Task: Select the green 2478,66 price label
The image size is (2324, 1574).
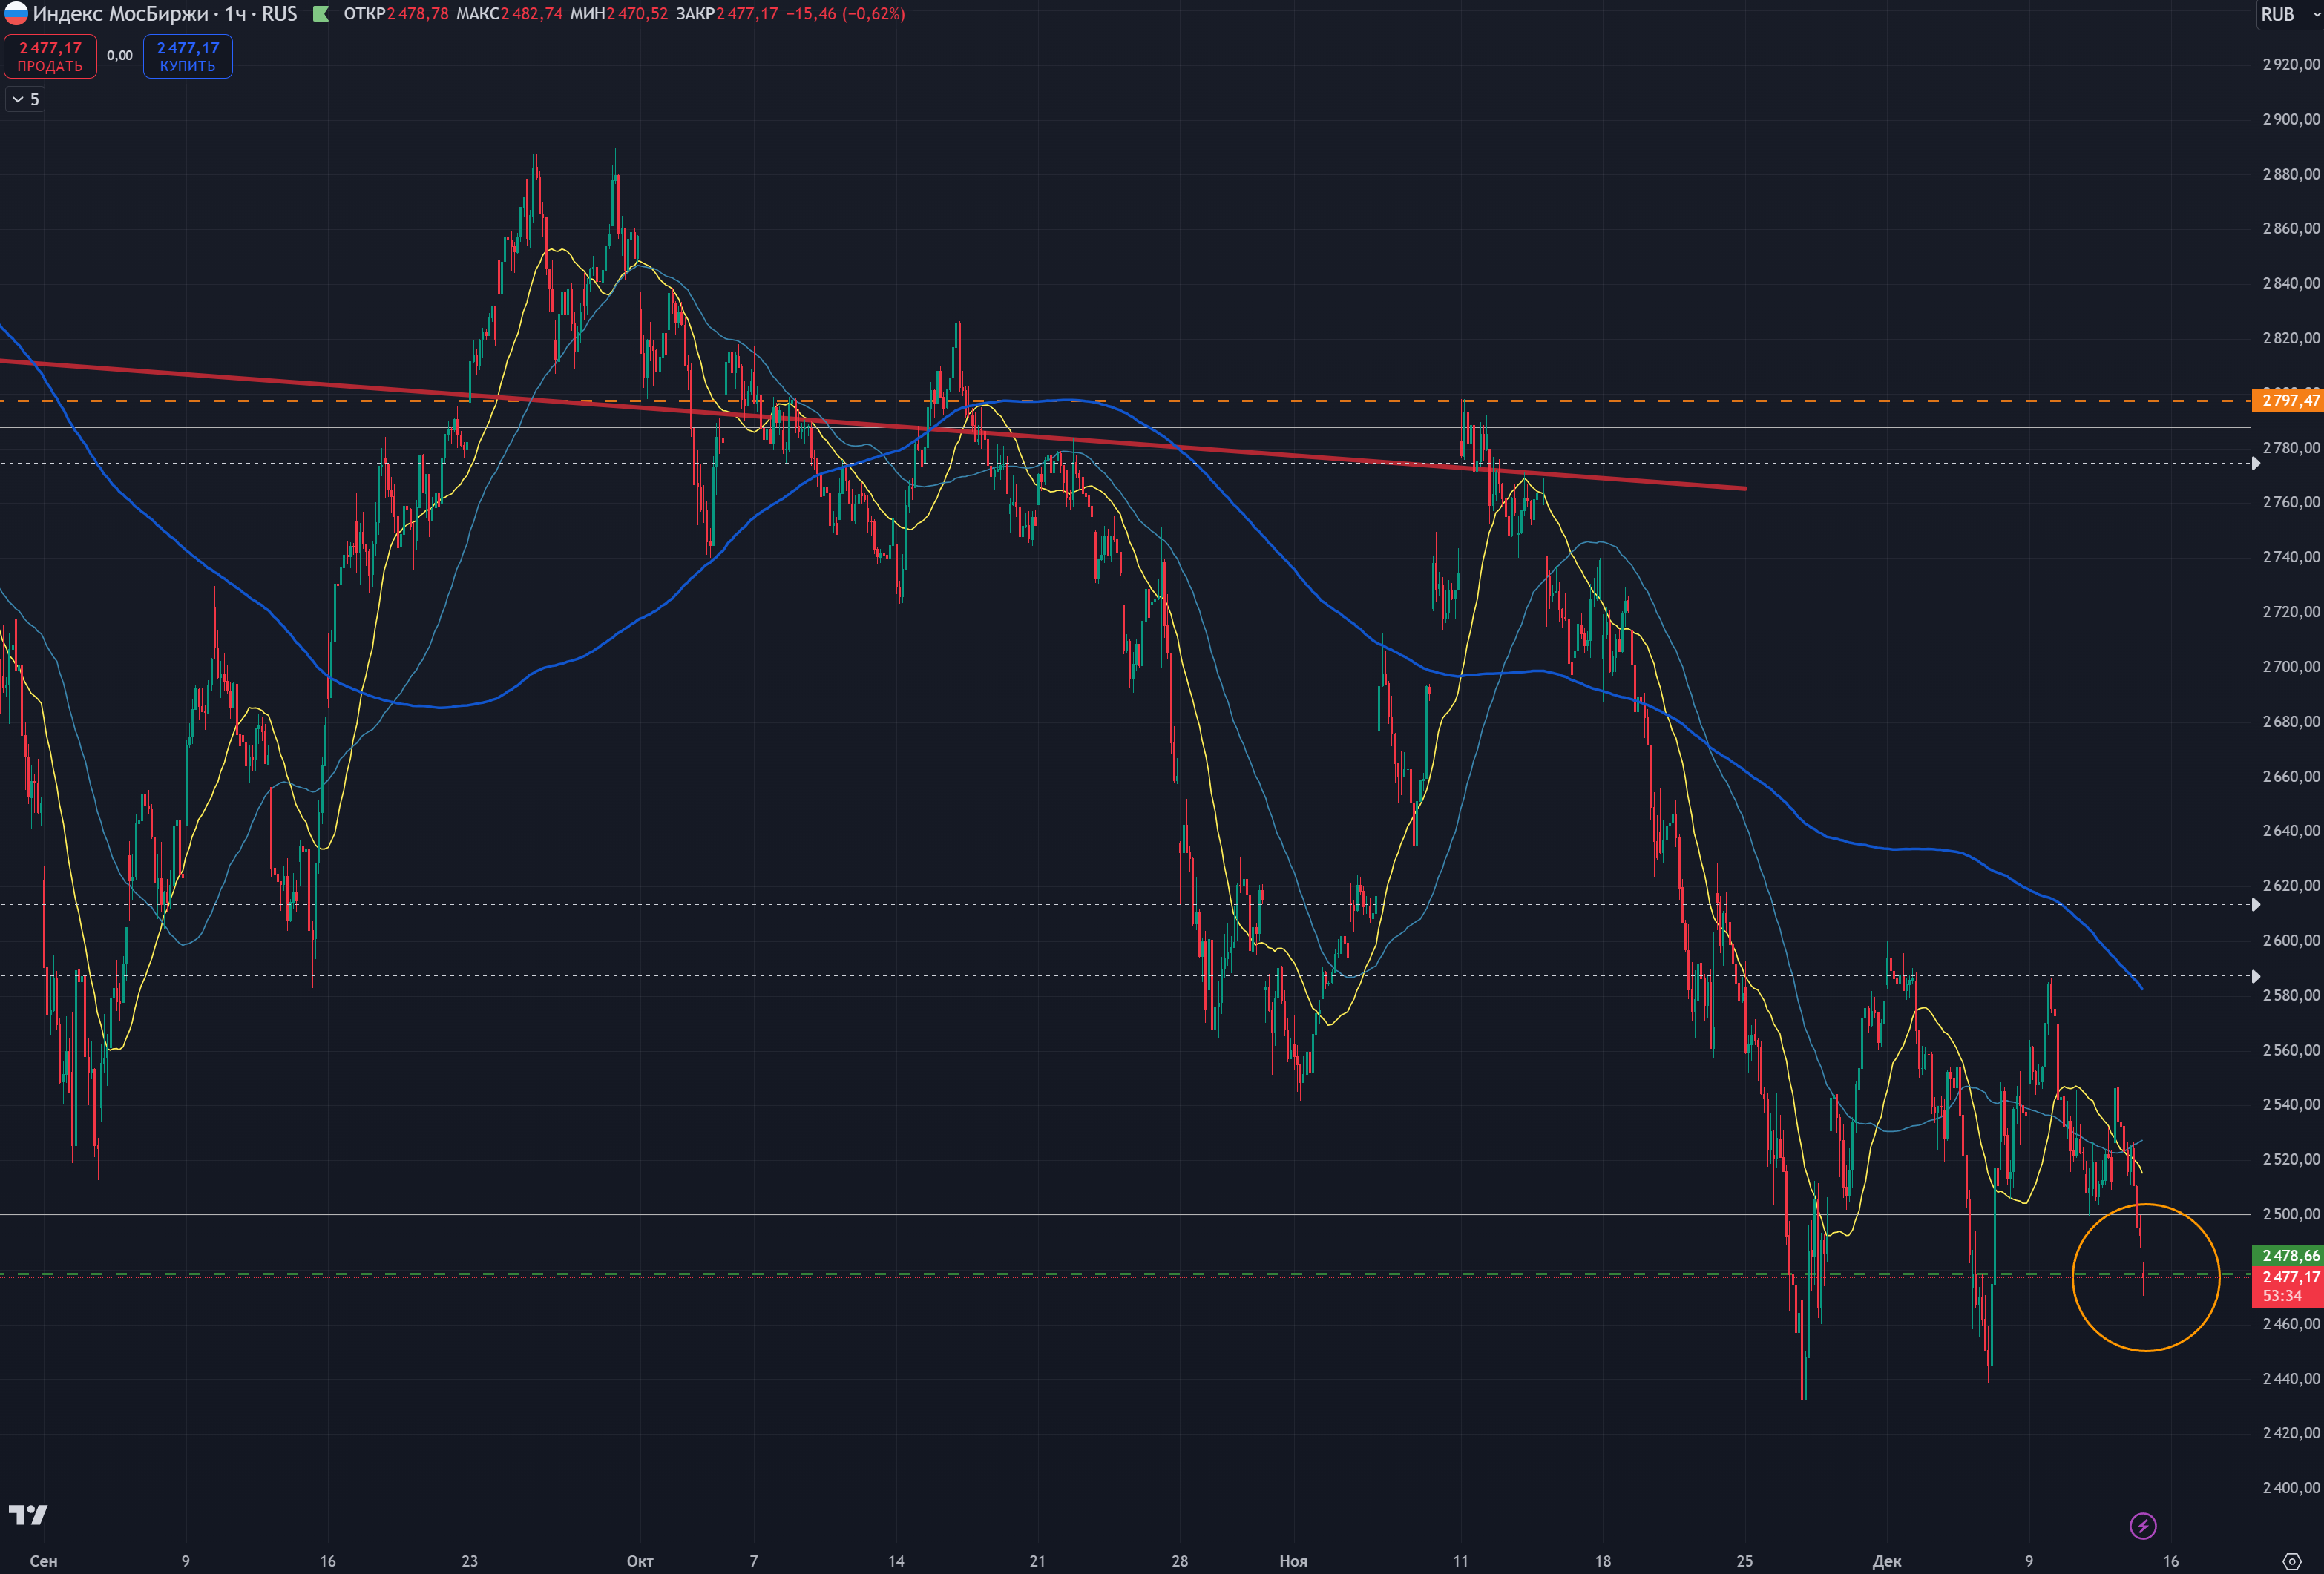Action: tap(2287, 1255)
